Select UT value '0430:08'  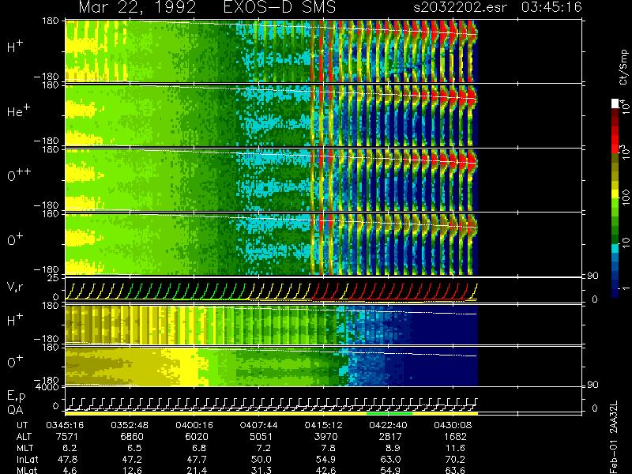tap(453, 425)
